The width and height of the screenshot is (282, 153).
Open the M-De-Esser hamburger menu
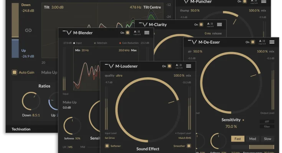[x=272, y=42]
